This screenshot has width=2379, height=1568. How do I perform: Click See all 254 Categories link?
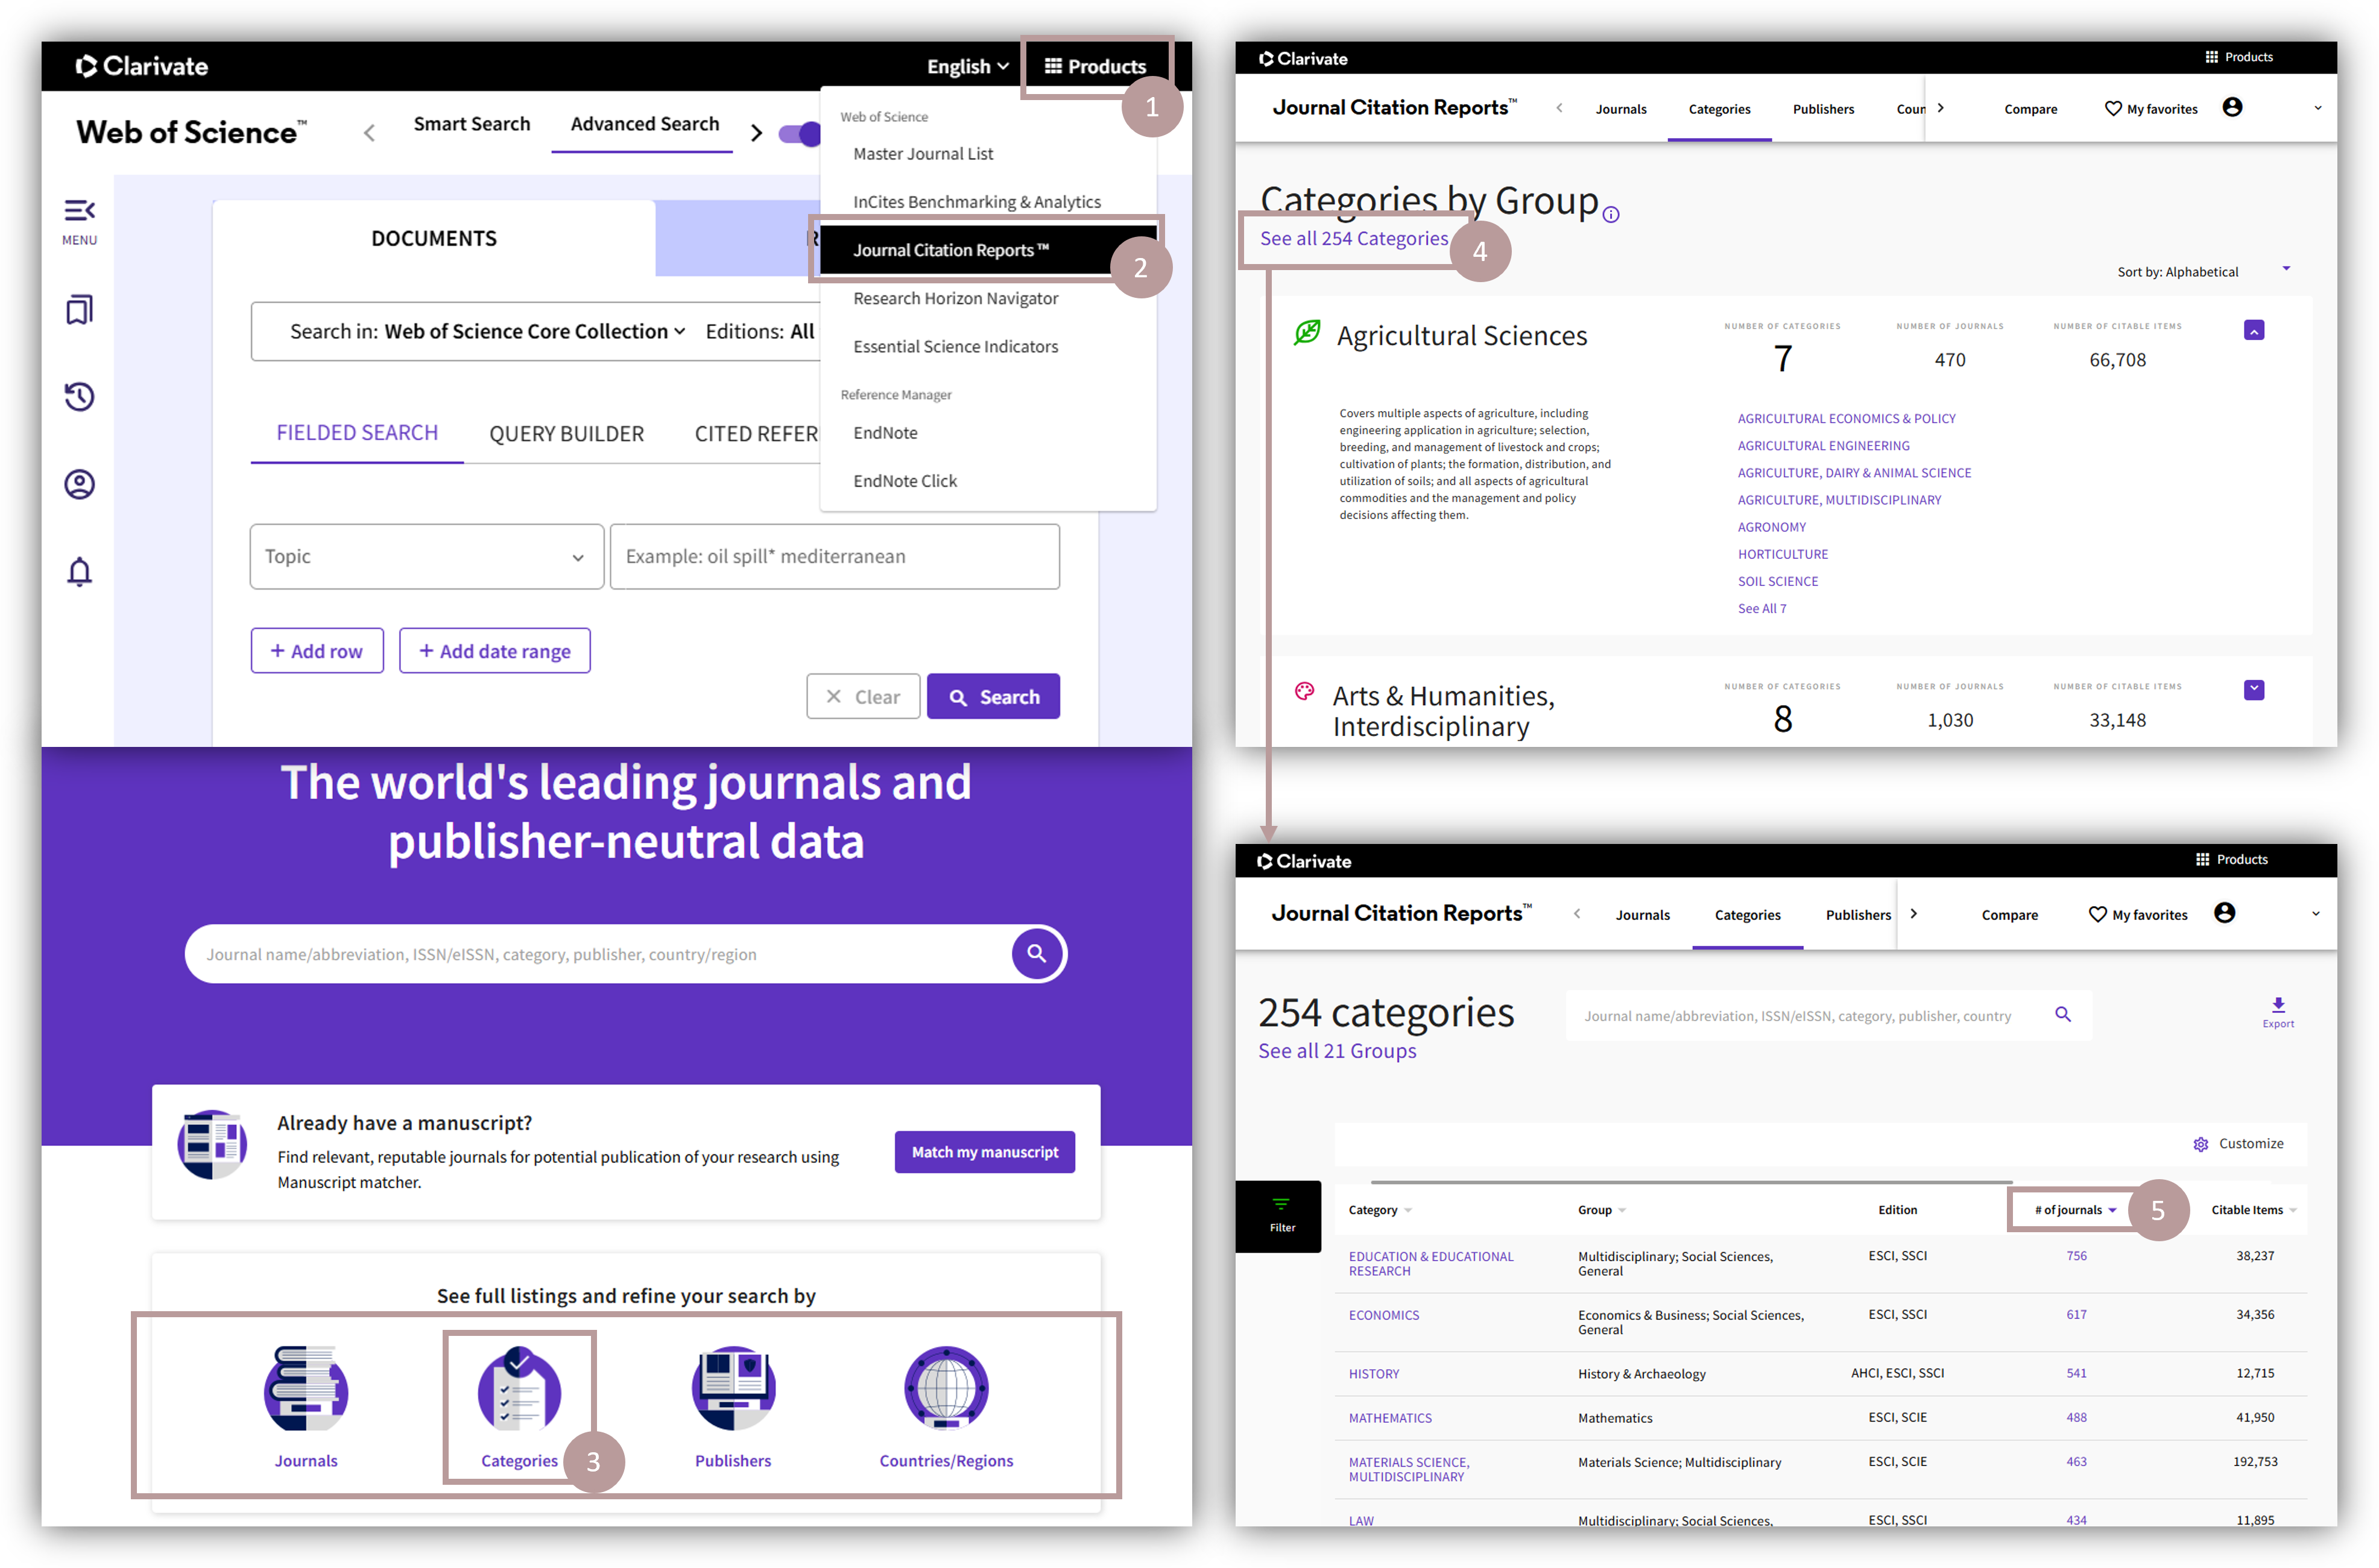1354,238
